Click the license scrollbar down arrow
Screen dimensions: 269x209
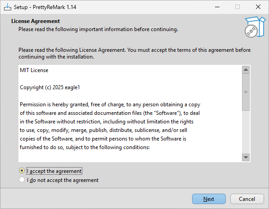pyautogui.click(x=246, y=157)
